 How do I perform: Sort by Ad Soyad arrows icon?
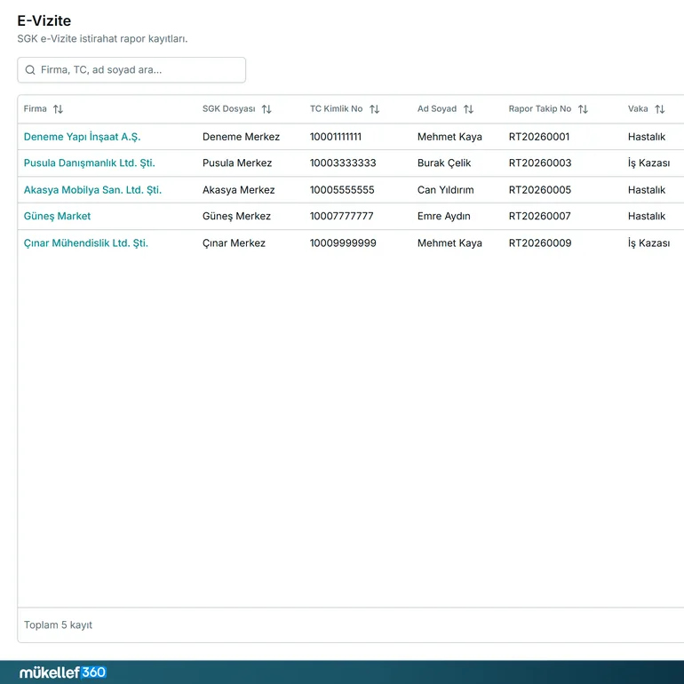[x=468, y=109]
